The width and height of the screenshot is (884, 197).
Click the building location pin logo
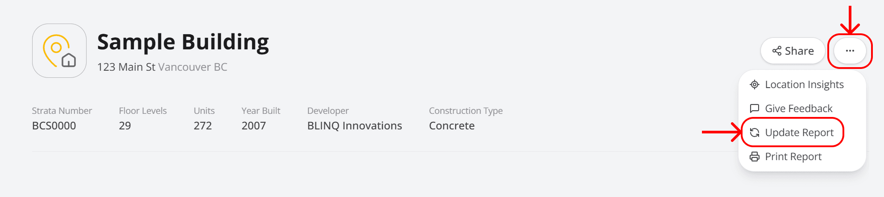coord(59,51)
